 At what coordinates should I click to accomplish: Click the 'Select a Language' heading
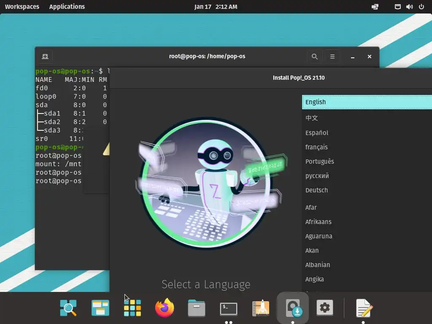[206, 284]
